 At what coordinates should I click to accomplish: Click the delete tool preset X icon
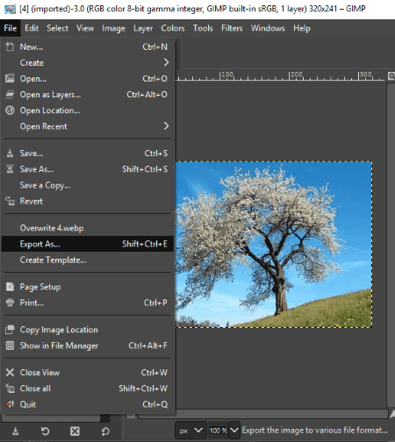(x=75, y=431)
